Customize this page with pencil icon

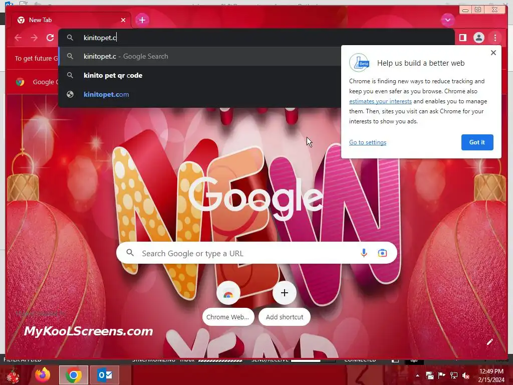[x=489, y=342]
